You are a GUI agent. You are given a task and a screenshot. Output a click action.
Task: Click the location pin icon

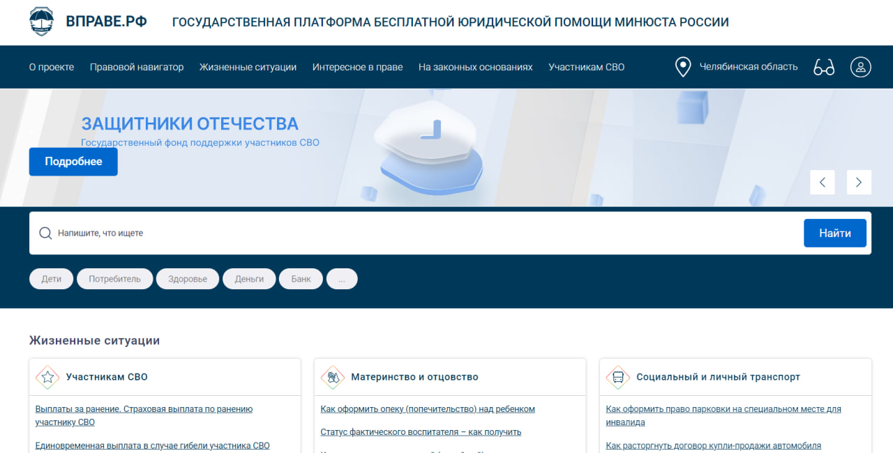(683, 67)
